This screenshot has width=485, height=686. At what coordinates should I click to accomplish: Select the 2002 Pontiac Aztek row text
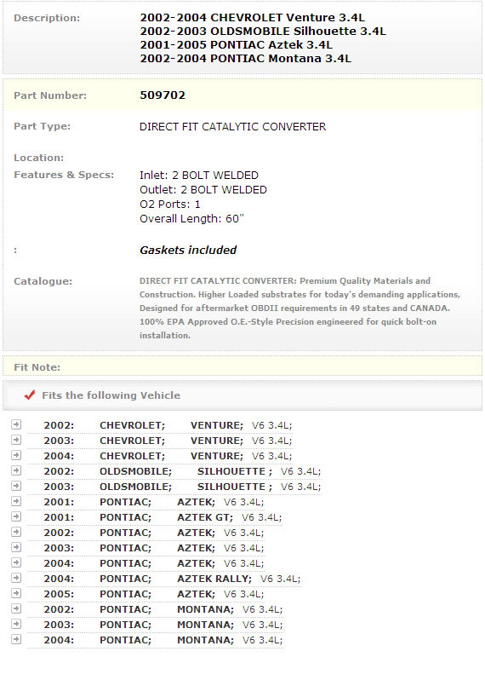coord(154,533)
